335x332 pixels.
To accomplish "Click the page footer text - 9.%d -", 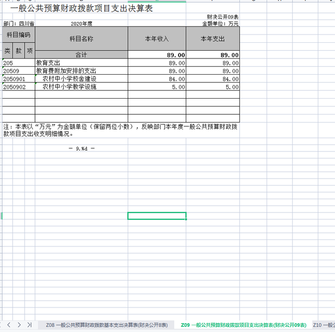I will click(x=81, y=148).
